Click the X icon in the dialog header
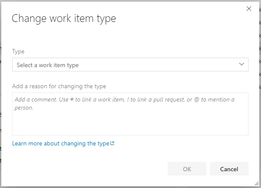261x188 pixels. [x=249, y=9]
